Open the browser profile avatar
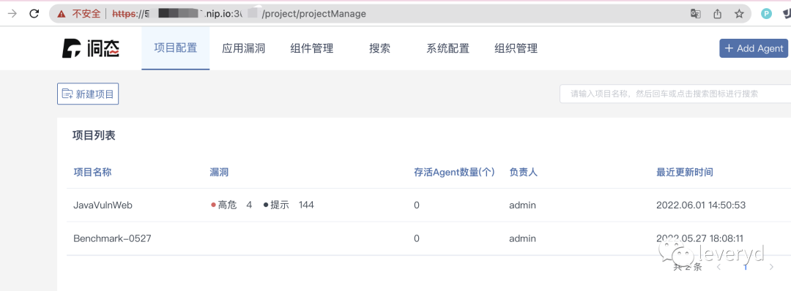Image resolution: width=791 pixels, height=291 pixels. click(767, 14)
